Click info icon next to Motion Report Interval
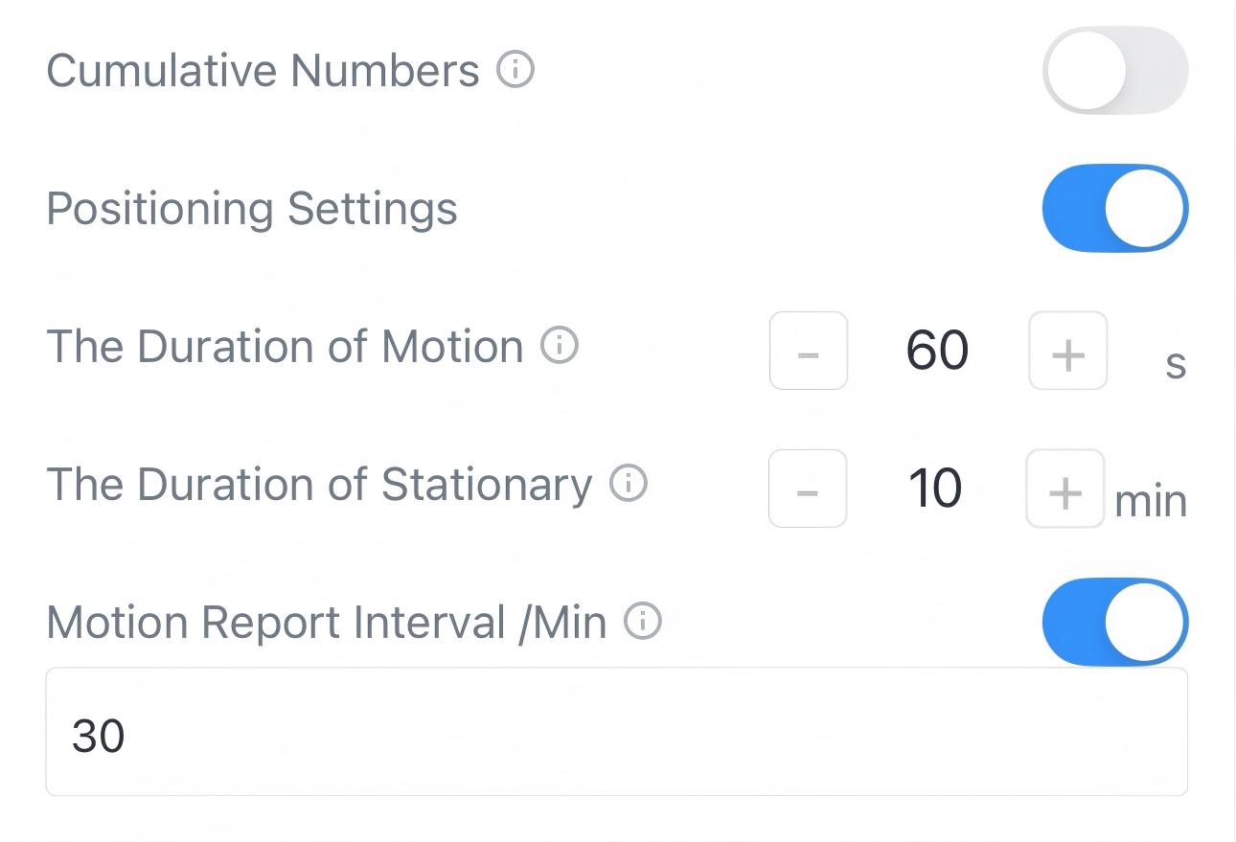Viewport: 1236px width, 842px height. click(x=643, y=622)
